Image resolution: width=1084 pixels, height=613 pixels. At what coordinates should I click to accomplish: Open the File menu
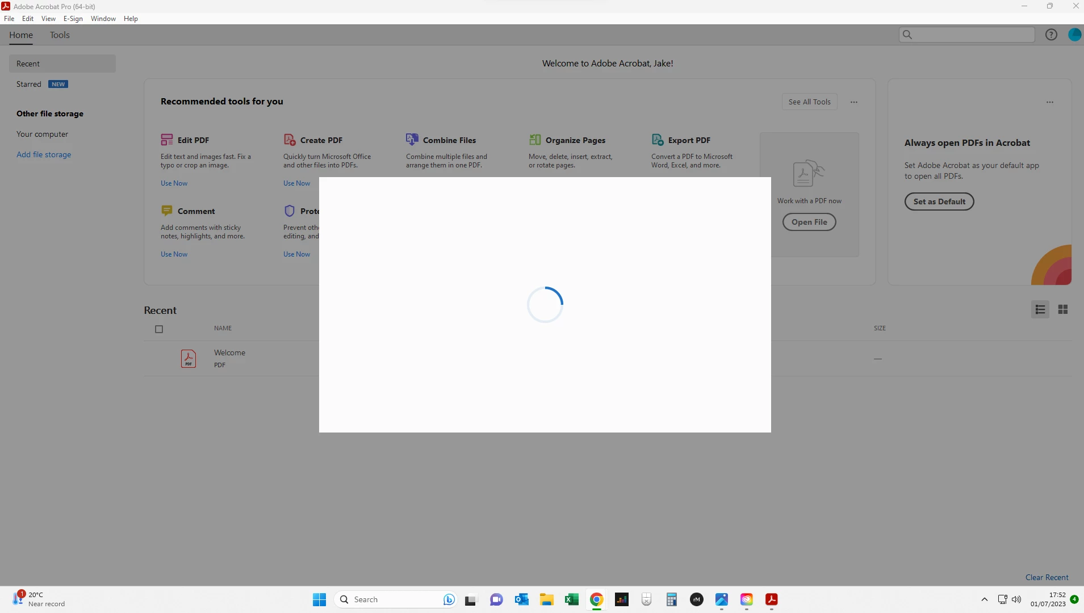click(x=9, y=18)
